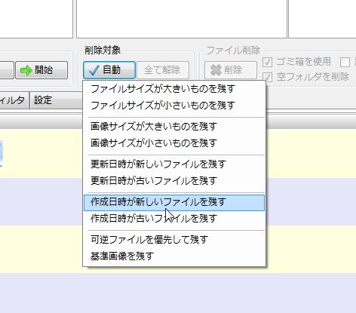
Task: Toggle the 空フォルダを削除 checkbox
Action: click(x=267, y=77)
